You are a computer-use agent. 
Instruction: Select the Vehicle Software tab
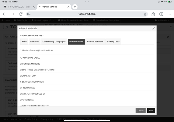95,41
